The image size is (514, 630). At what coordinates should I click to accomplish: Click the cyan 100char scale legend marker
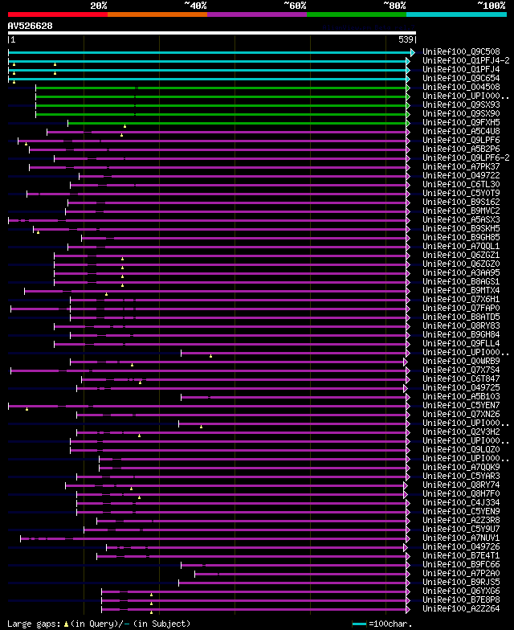tap(360, 624)
